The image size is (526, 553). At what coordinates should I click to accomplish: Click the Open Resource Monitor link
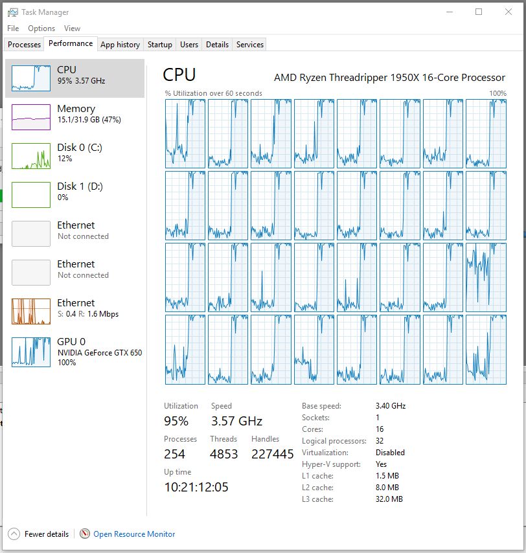[x=134, y=534]
